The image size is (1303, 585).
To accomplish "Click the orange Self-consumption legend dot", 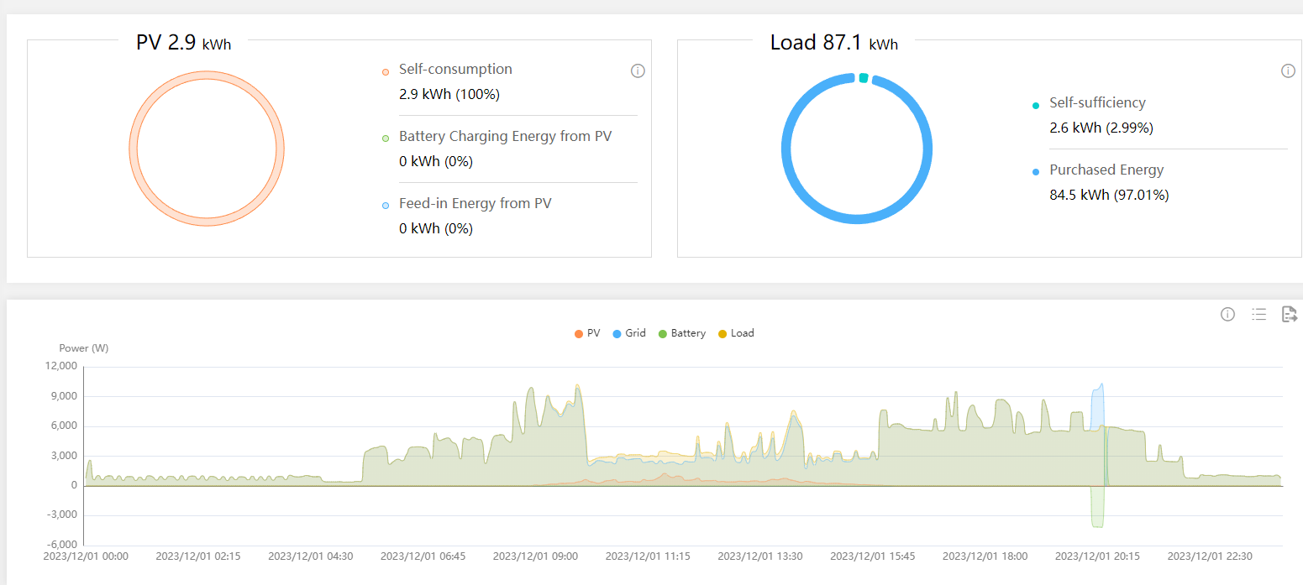I will (386, 71).
